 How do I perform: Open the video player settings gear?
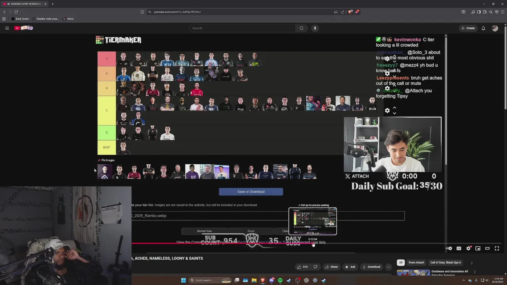click(x=468, y=248)
